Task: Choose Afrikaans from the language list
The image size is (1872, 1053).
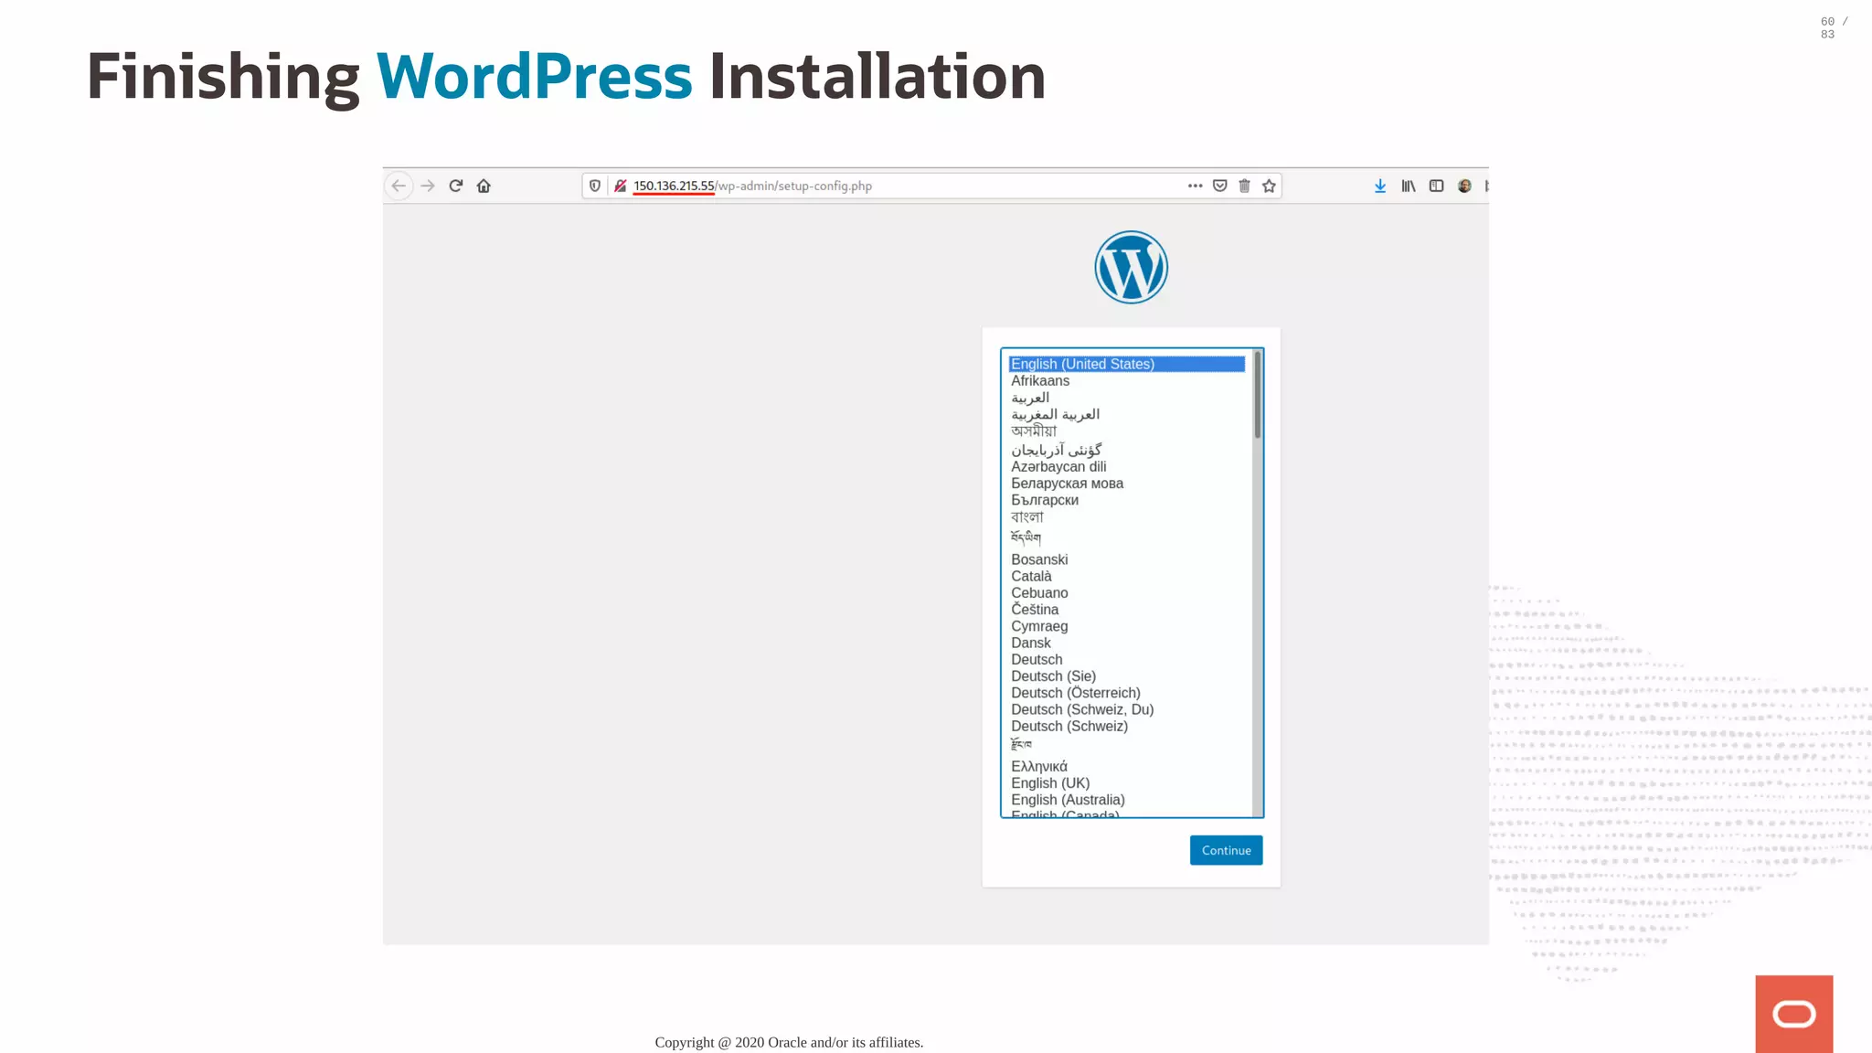Action: (1040, 381)
